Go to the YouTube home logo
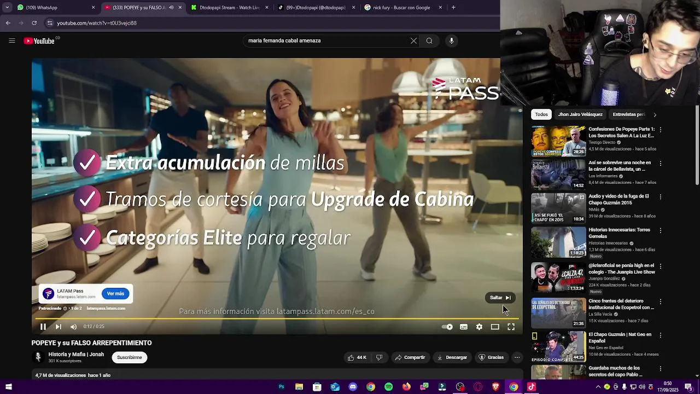 coord(39,41)
